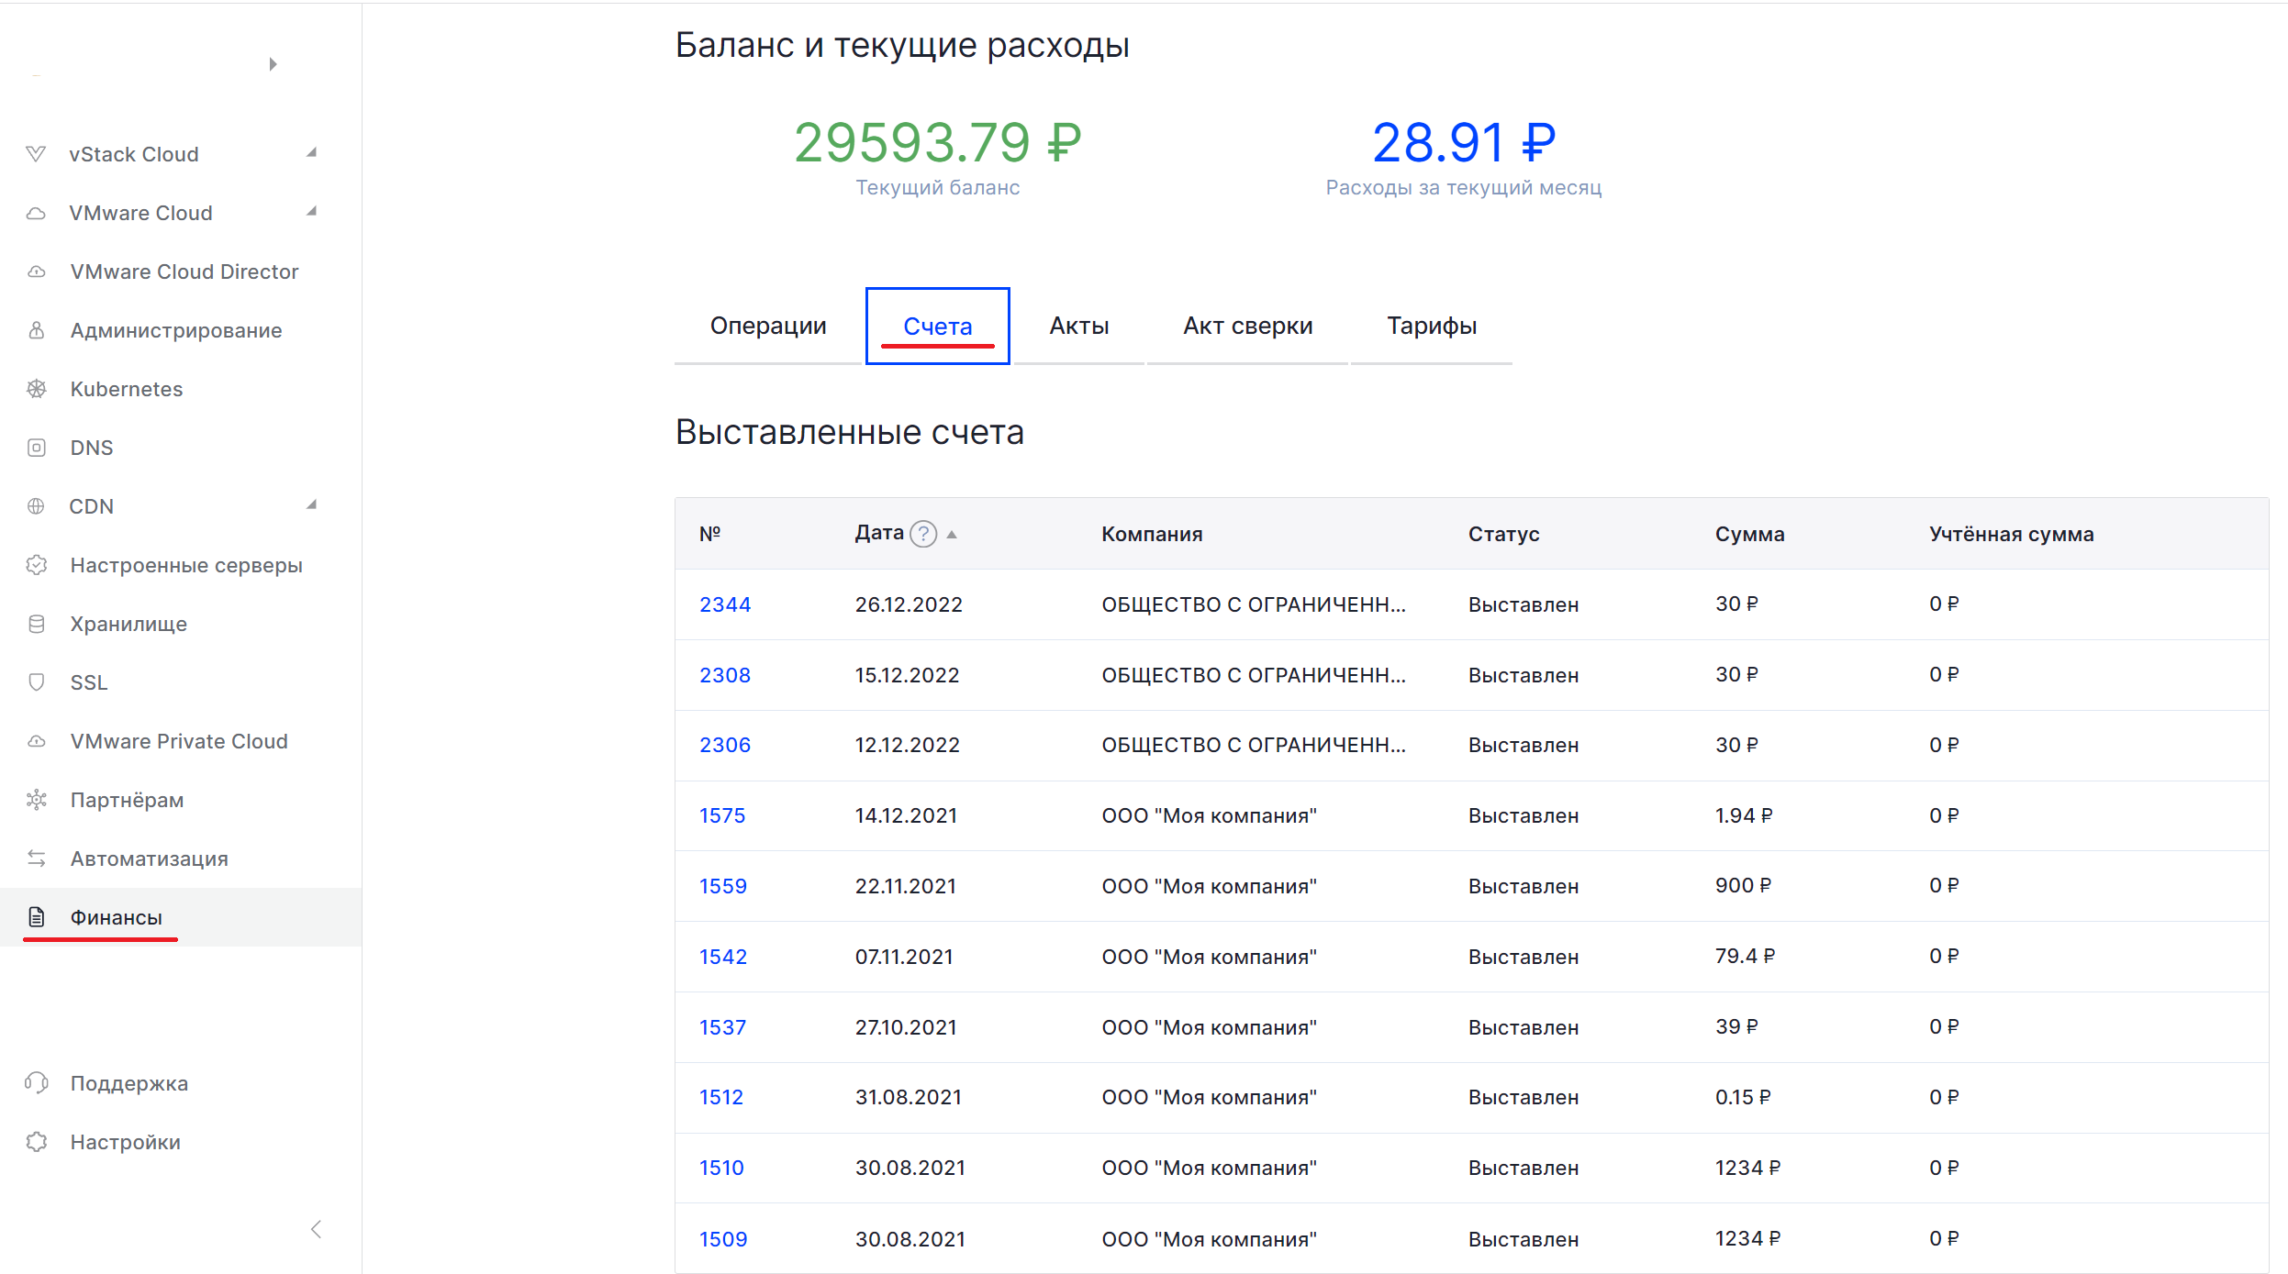This screenshot has height=1274, width=2288.
Task: Click the vStack Cloud sidebar icon
Action: click(36, 154)
